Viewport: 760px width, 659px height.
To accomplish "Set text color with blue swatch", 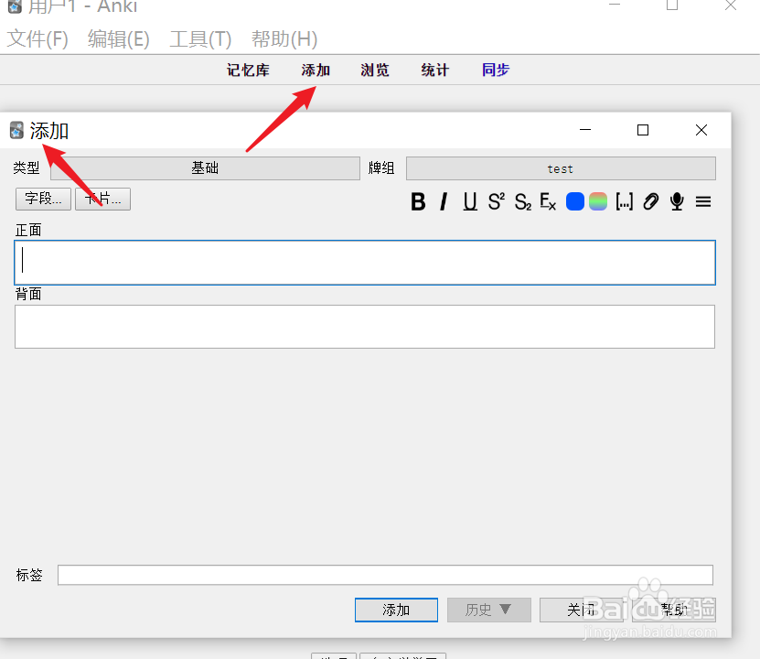I will click(x=575, y=201).
